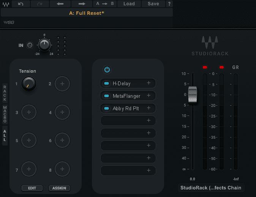This screenshot has height=197, width=256.
Task: Click the output fader handle
Action: click(193, 95)
